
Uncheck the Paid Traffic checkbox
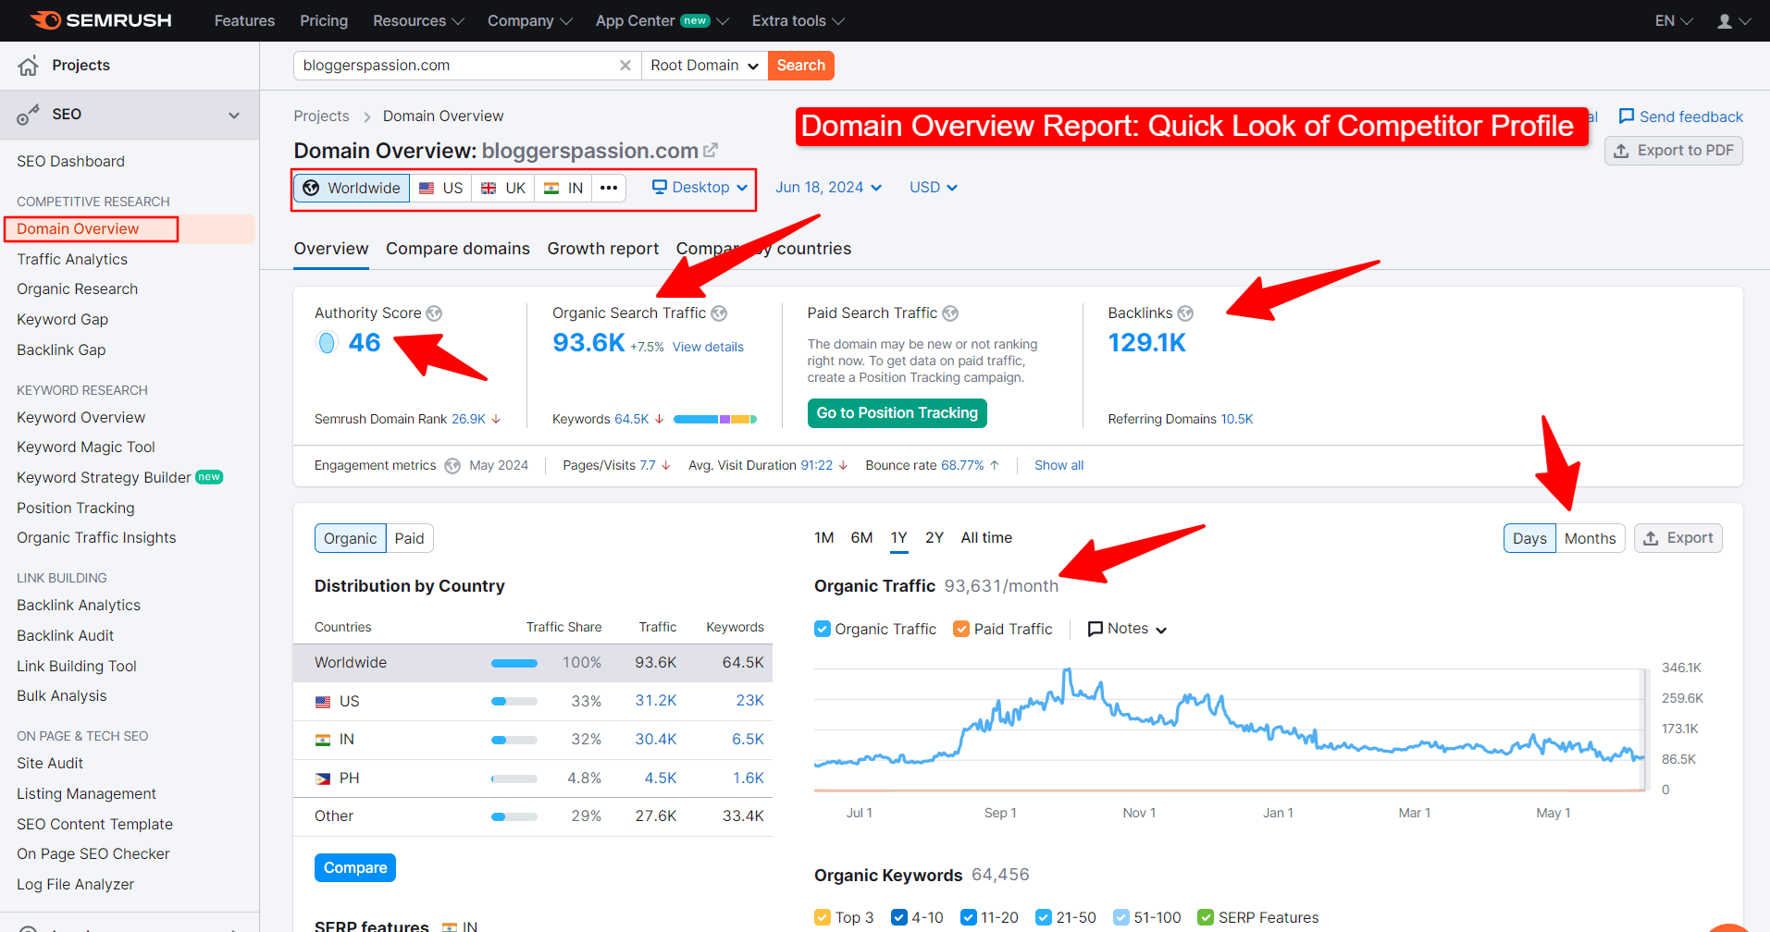960,628
